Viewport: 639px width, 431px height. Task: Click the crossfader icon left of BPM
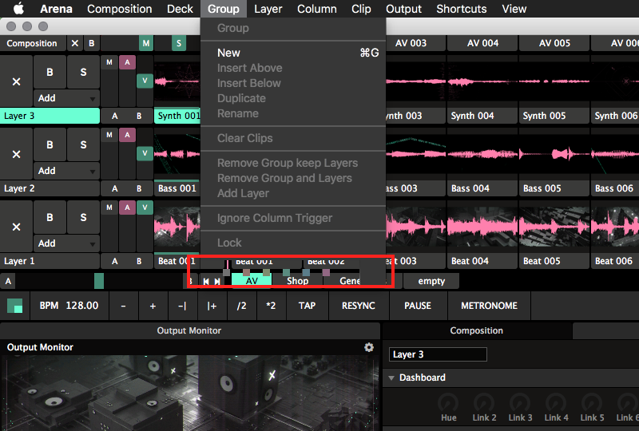[x=14, y=306]
